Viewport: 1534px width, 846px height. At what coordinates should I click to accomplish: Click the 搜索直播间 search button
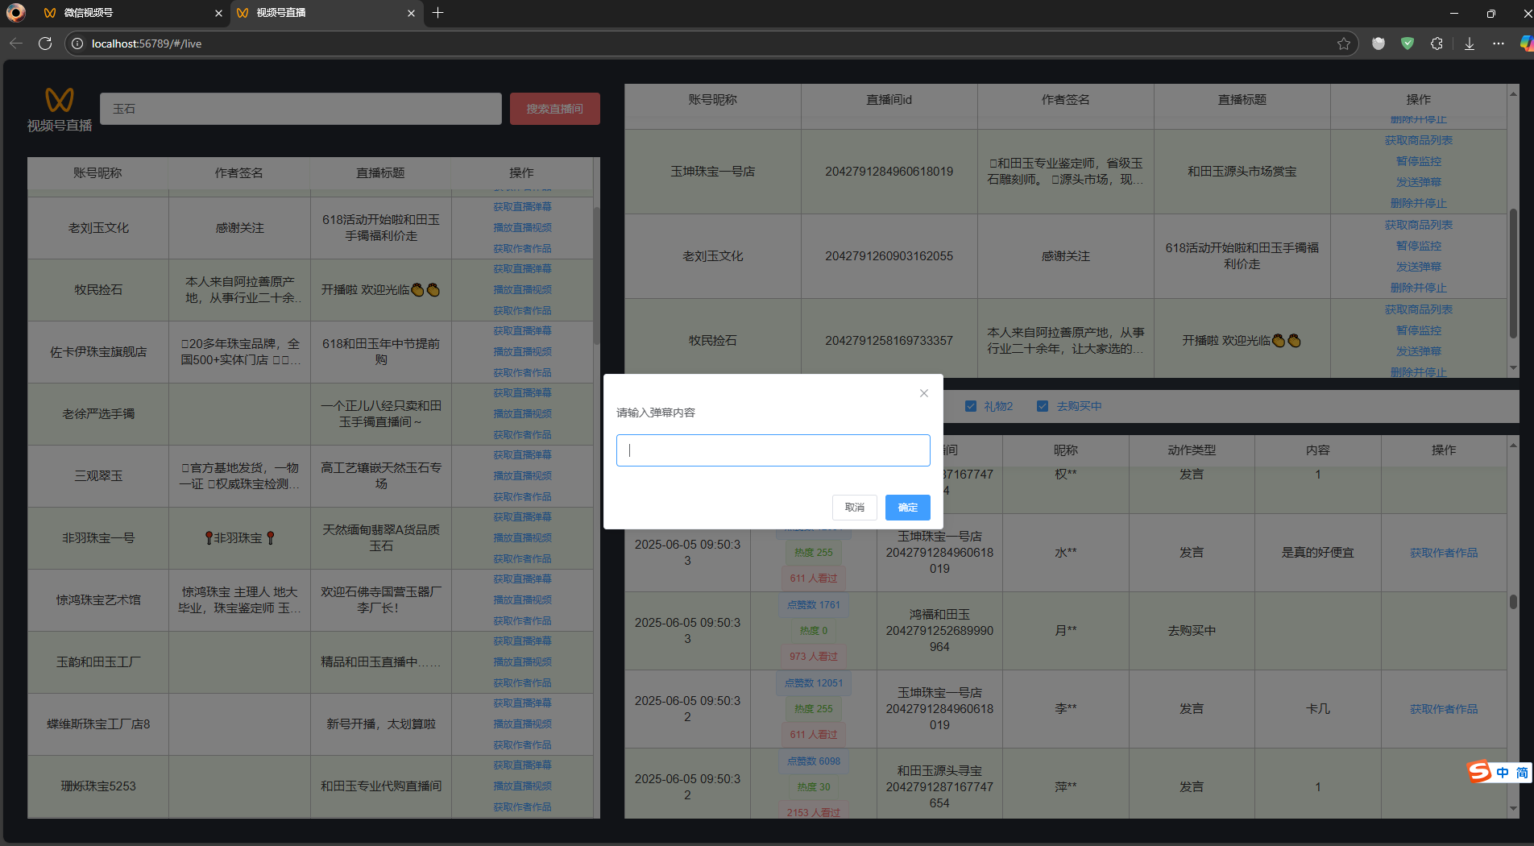[x=554, y=109]
